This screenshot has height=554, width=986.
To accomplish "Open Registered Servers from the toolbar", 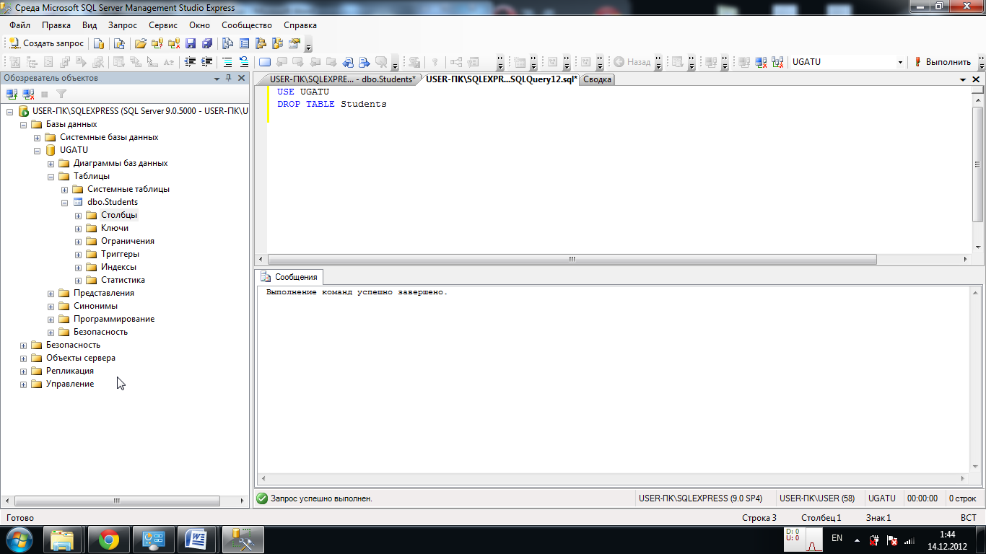I will coord(227,43).
